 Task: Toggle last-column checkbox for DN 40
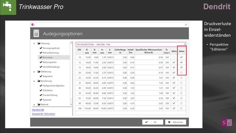[x=181, y=88]
